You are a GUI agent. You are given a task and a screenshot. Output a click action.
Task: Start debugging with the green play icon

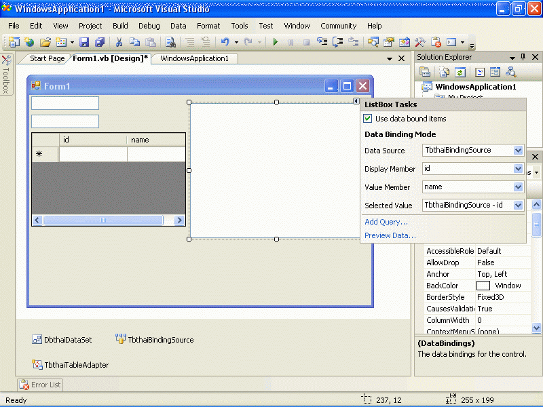(x=276, y=42)
